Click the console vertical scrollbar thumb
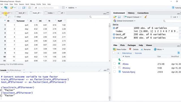Screen dimensions: 181x102 [109, 97]
